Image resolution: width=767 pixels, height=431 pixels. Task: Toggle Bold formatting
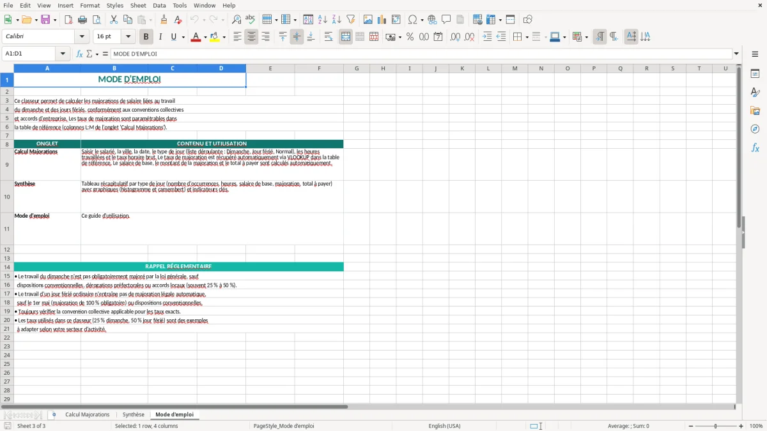(x=146, y=37)
